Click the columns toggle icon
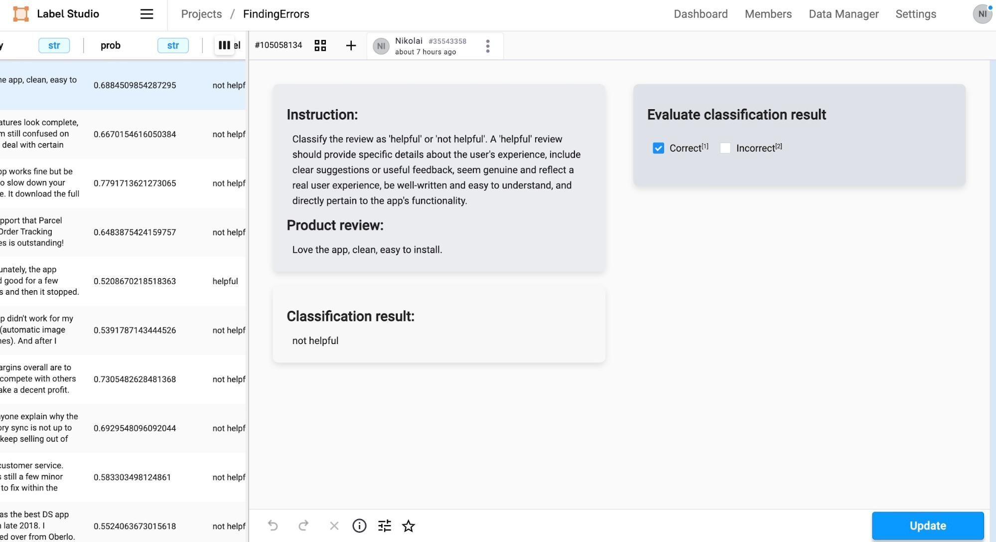This screenshot has width=996, height=542. click(x=224, y=45)
